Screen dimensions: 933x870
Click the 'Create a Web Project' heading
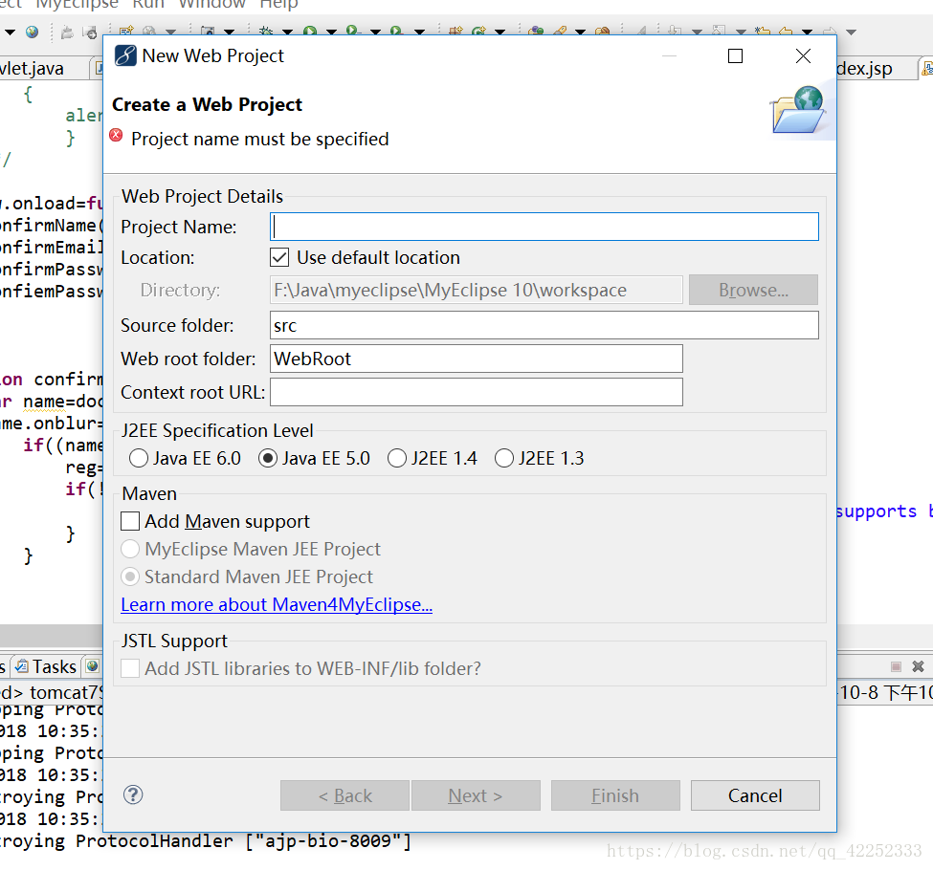207,104
